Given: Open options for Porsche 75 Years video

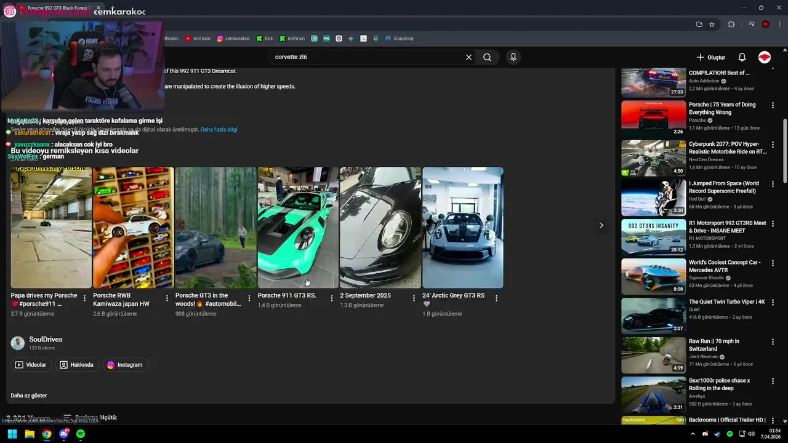Looking at the screenshot, I should [x=773, y=105].
